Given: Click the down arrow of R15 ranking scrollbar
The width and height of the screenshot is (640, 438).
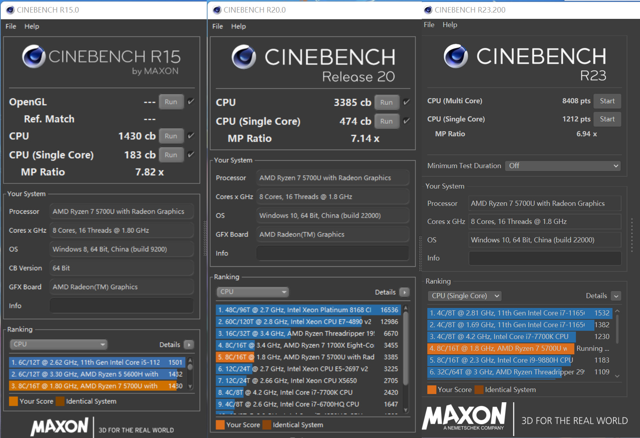Looking at the screenshot, I should pyautogui.click(x=190, y=387).
